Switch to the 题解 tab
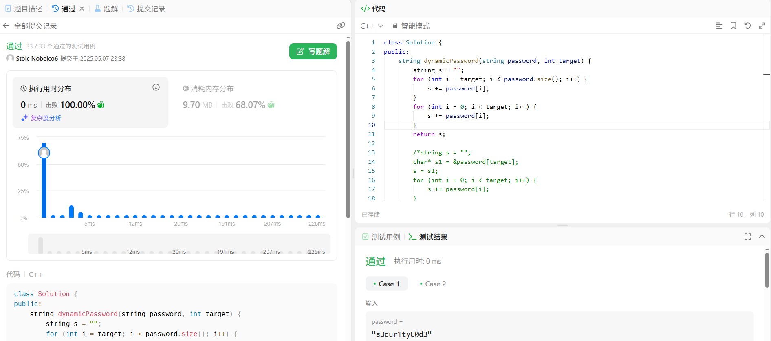The width and height of the screenshot is (771, 341). [x=106, y=9]
